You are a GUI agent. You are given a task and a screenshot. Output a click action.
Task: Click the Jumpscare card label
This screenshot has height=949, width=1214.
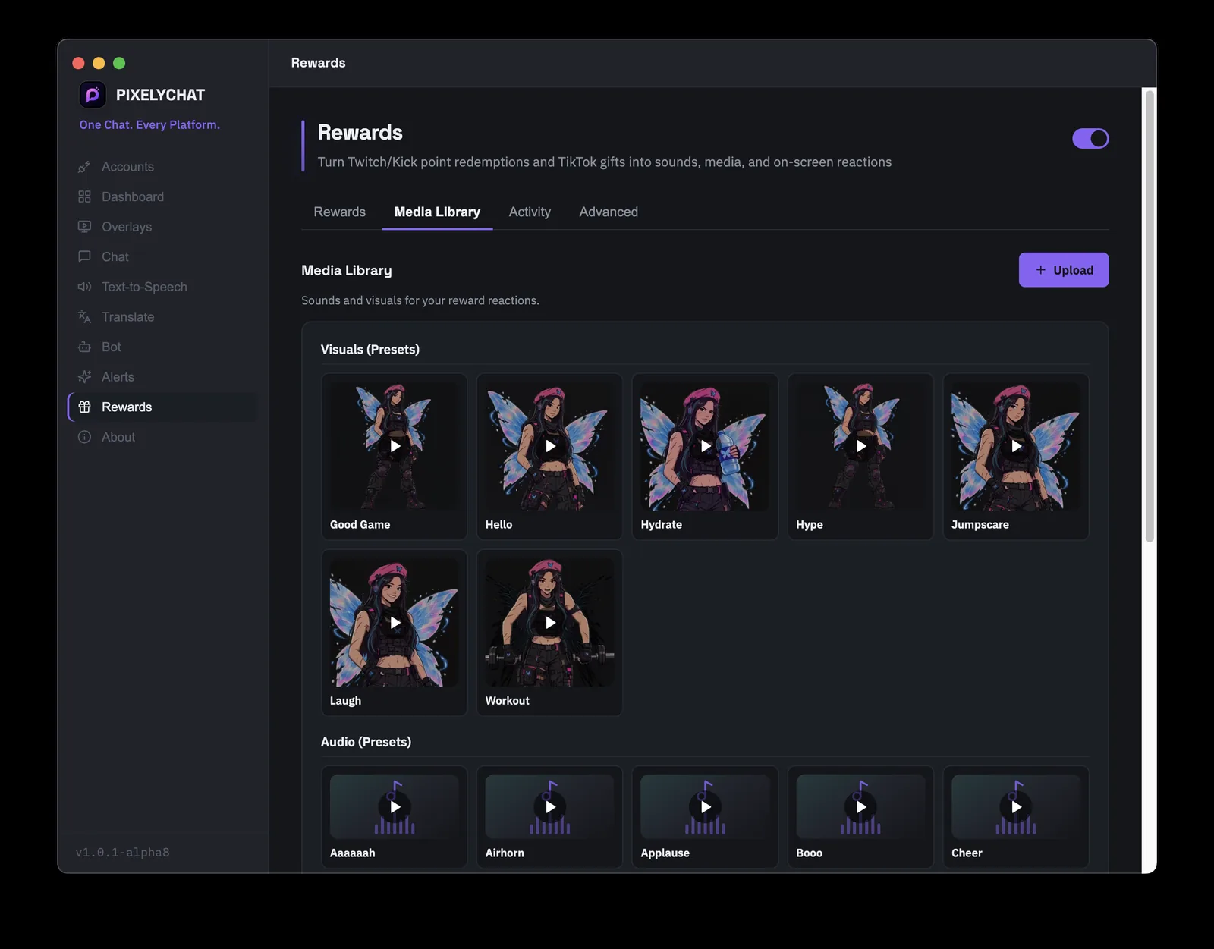980,524
